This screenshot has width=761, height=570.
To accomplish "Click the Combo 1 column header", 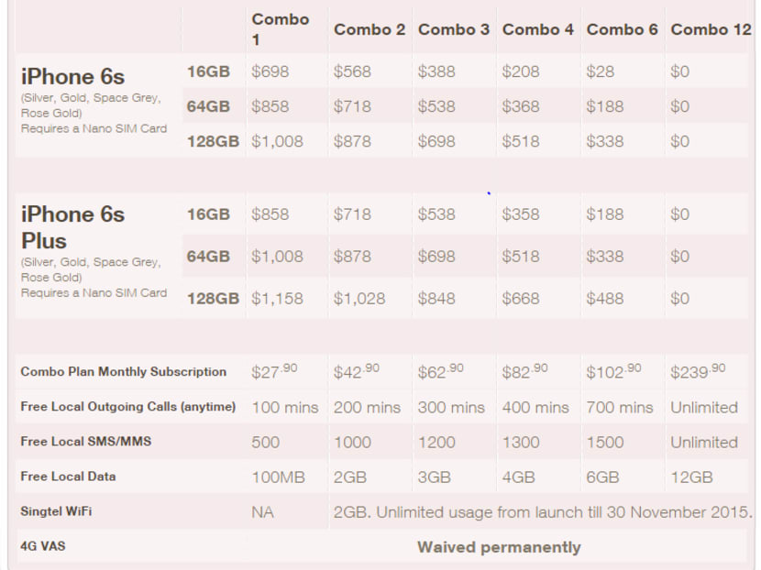I will click(x=280, y=29).
